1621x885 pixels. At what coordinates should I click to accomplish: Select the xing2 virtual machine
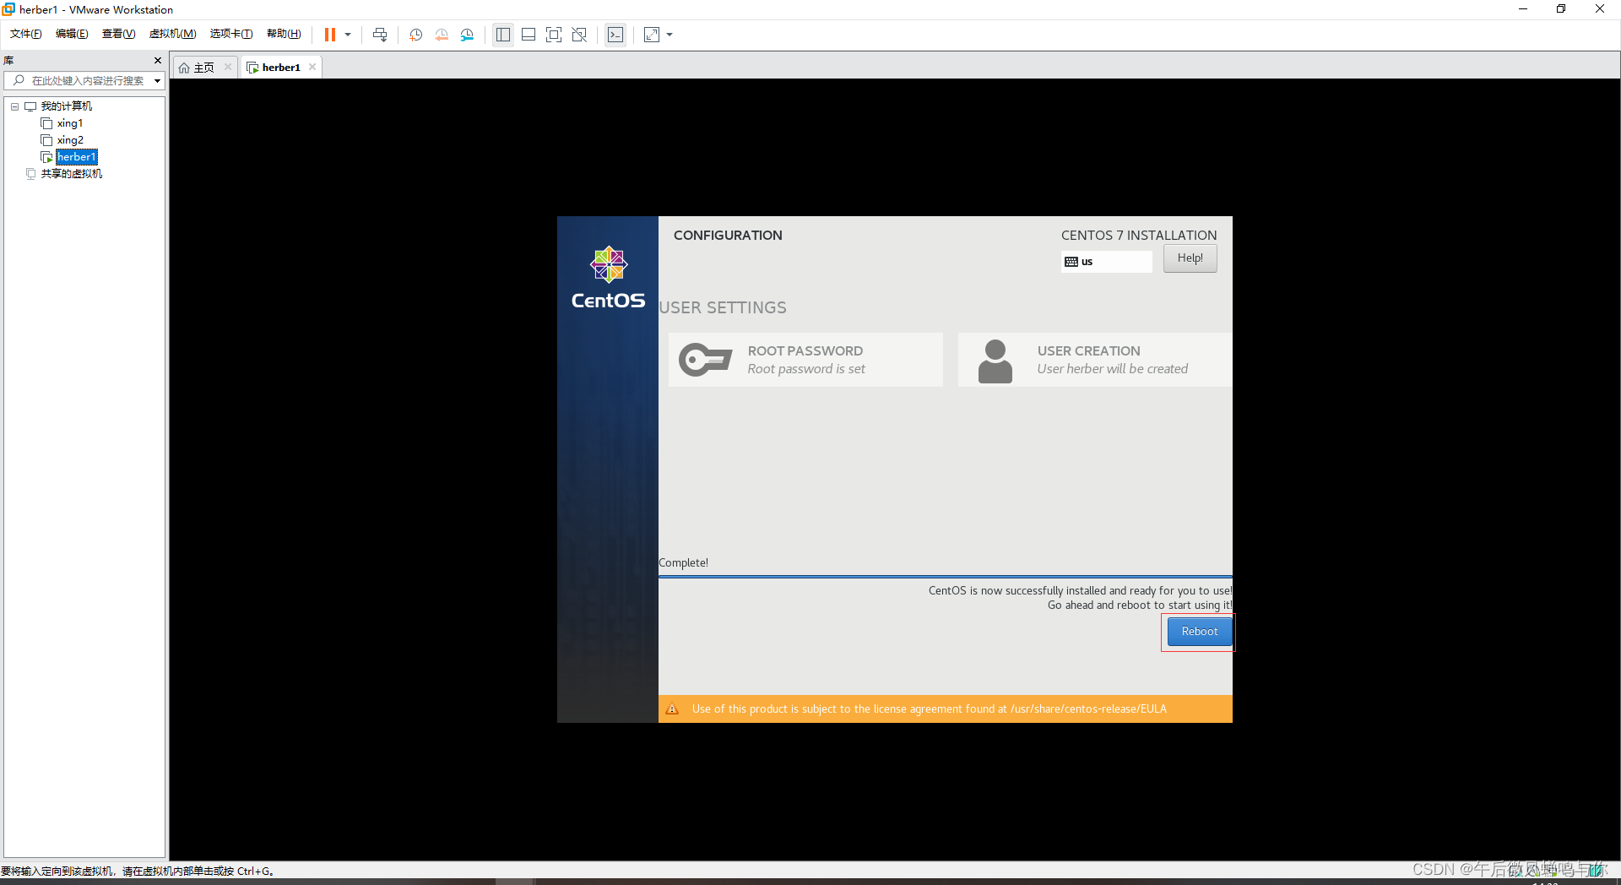tap(70, 140)
